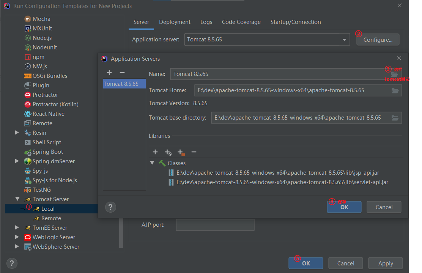Click the React Native atom icon
422x273 pixels.
point(27,114)
